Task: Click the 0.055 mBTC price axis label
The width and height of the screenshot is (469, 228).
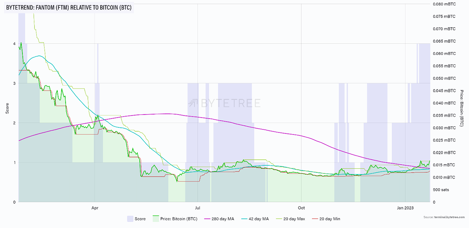Action: (x=444, y=66)
